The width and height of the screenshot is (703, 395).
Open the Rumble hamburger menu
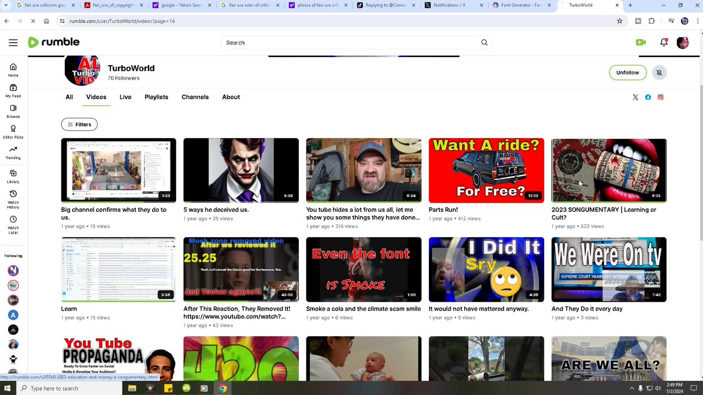13,42
